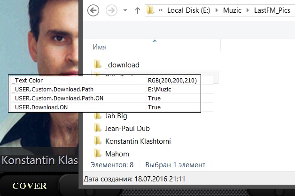Screen dimensions: 295x196
Task: Click the Mahom folder icon
Action: coord(98,154)
